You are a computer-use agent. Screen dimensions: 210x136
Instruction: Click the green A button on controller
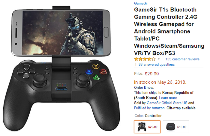[x=96, y=77]
